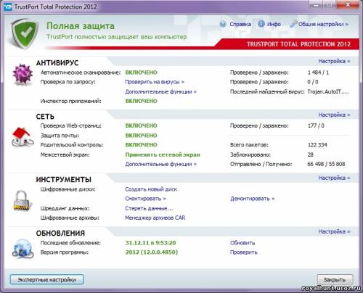This screenshot has height=293, width=363.
Task: Click last update date 31.12.11 в 9:53:20
Action: coord(150,243)
